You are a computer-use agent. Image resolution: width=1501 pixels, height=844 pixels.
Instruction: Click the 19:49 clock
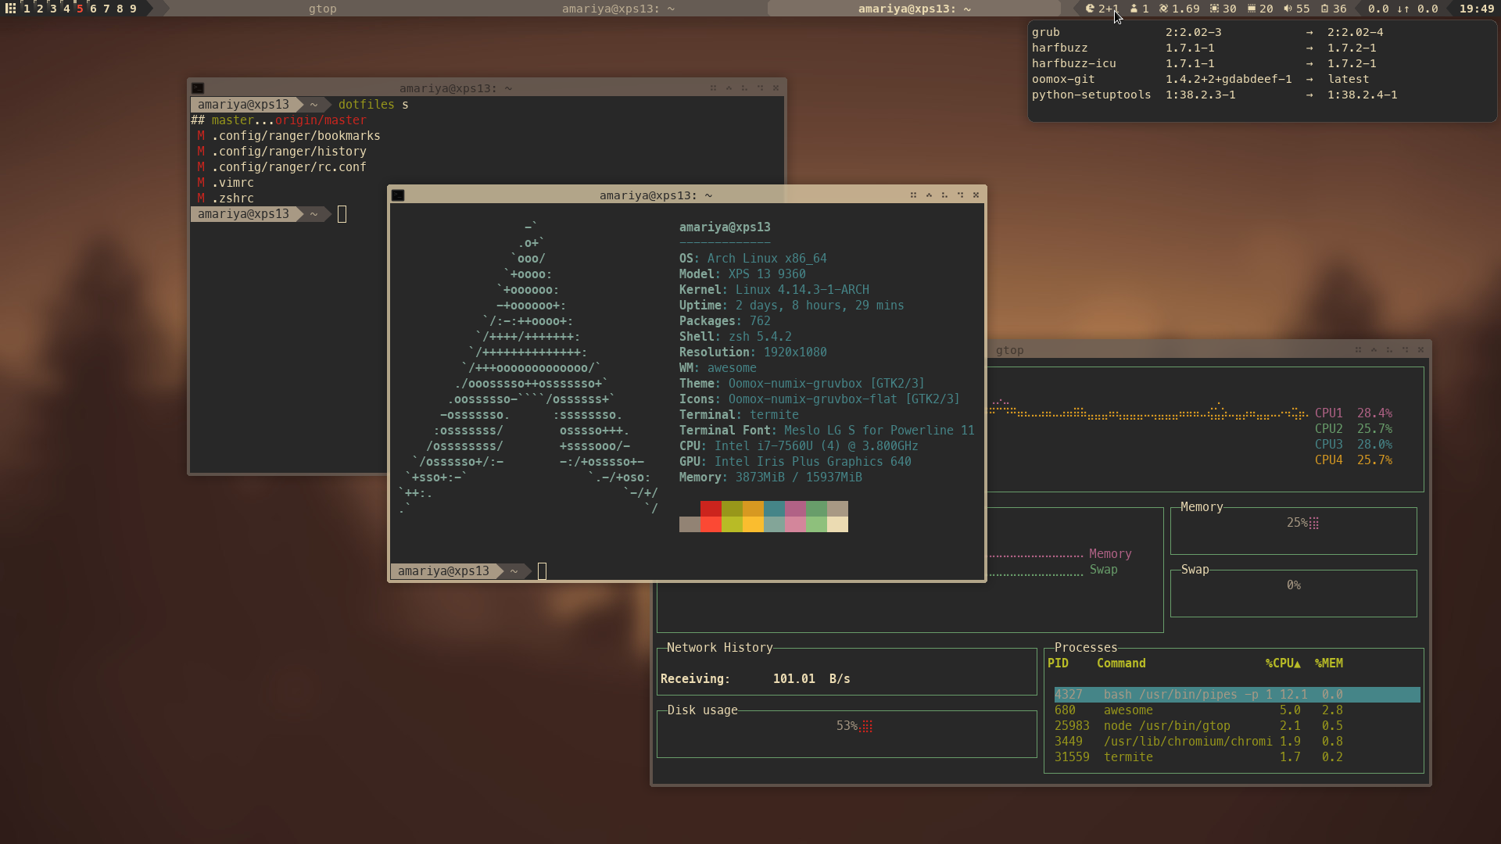point(1477,9)
